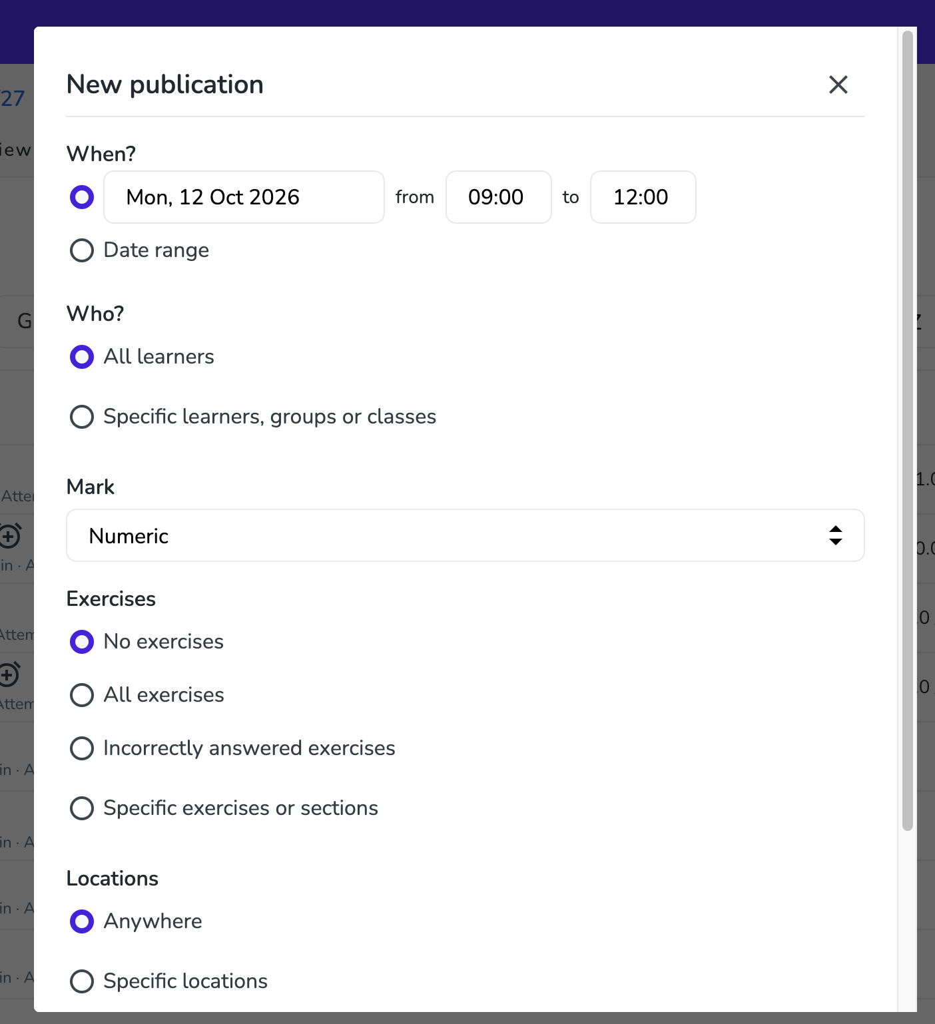This screenshot has width=935, height=1024.
Task: Open the Mark dropdown showing Numeric
Action: [466, 535]
